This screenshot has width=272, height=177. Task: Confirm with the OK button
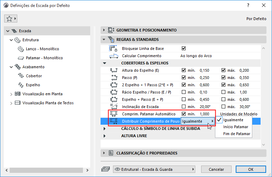click(251, 169)
